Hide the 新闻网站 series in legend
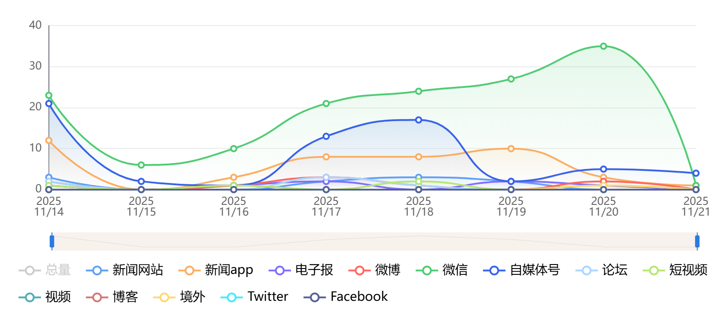Screen dimensions: 725x321 click(x=124, y=270)
